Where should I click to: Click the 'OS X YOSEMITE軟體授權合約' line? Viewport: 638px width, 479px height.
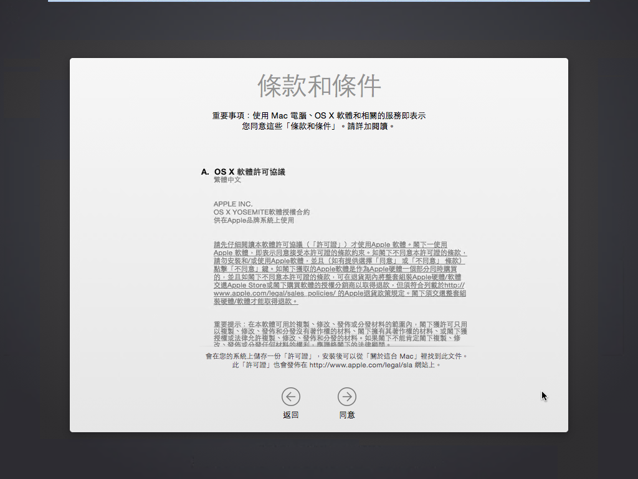pos(261,212)
